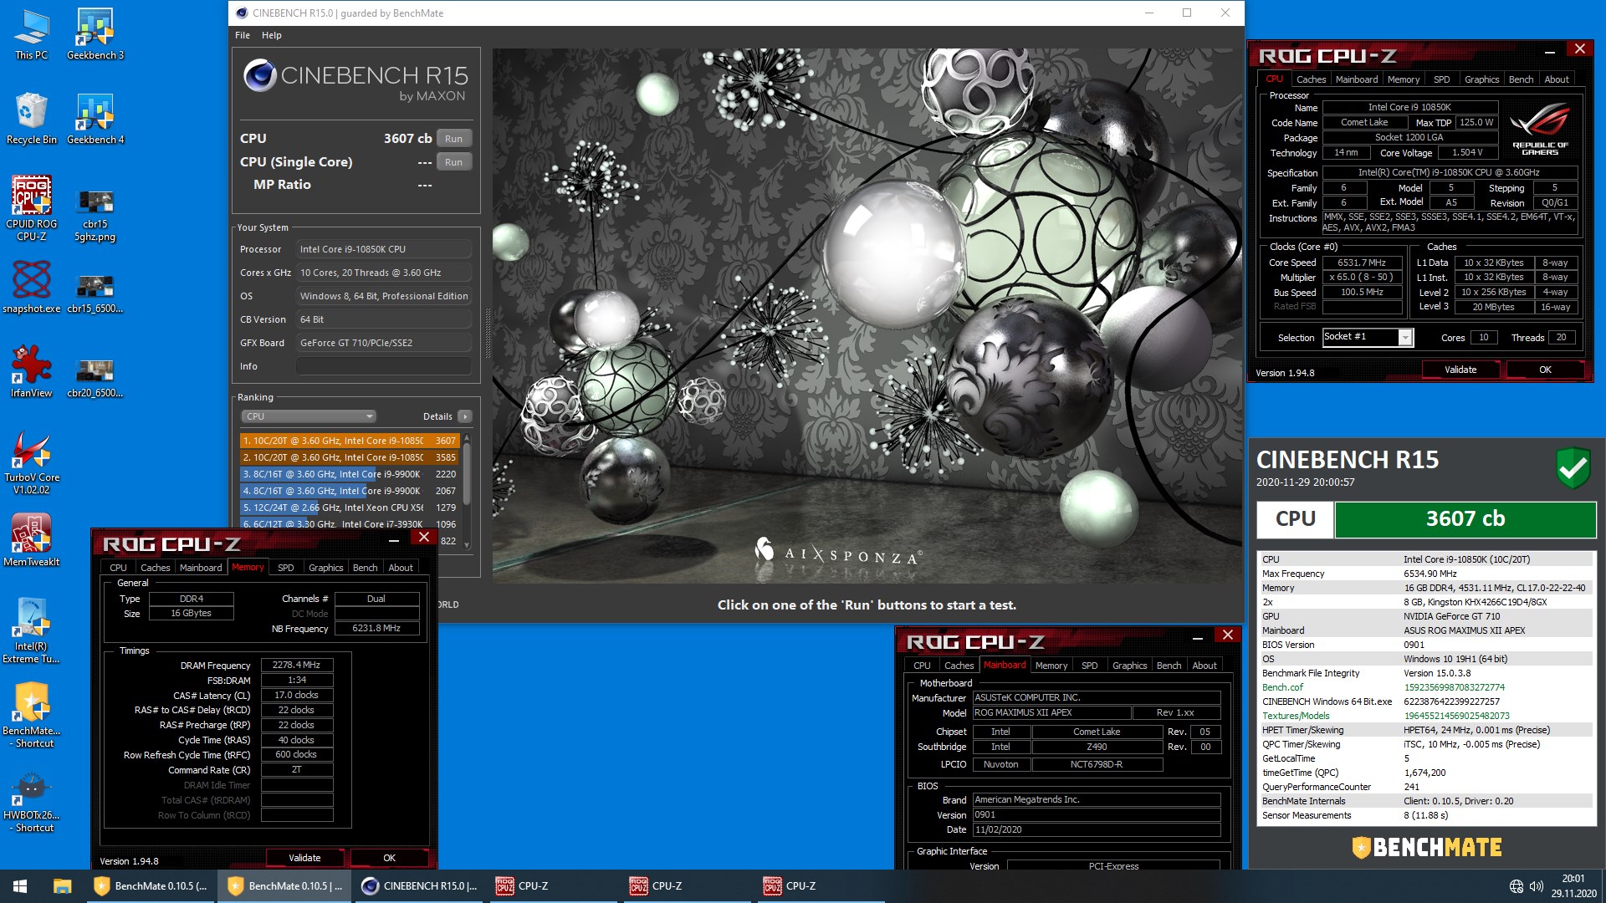1606x903 pixels.
Task: Click OK in Memory CPU-Z window
Action: (389, 858)
